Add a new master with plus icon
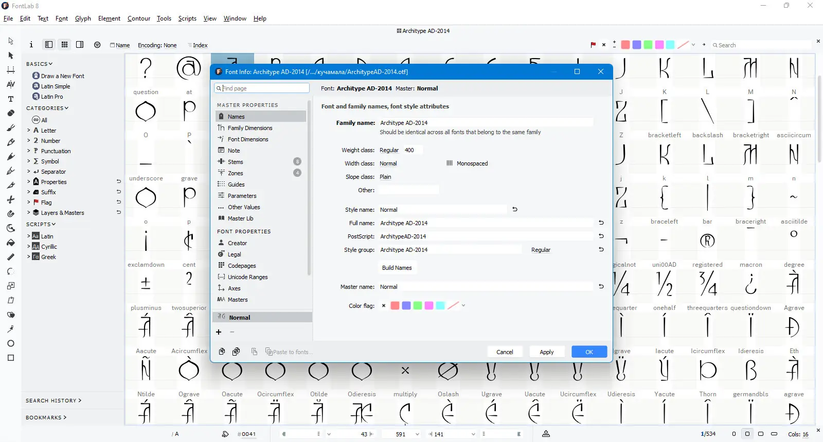This screenshot has height=442, width=823. [219, 332]
